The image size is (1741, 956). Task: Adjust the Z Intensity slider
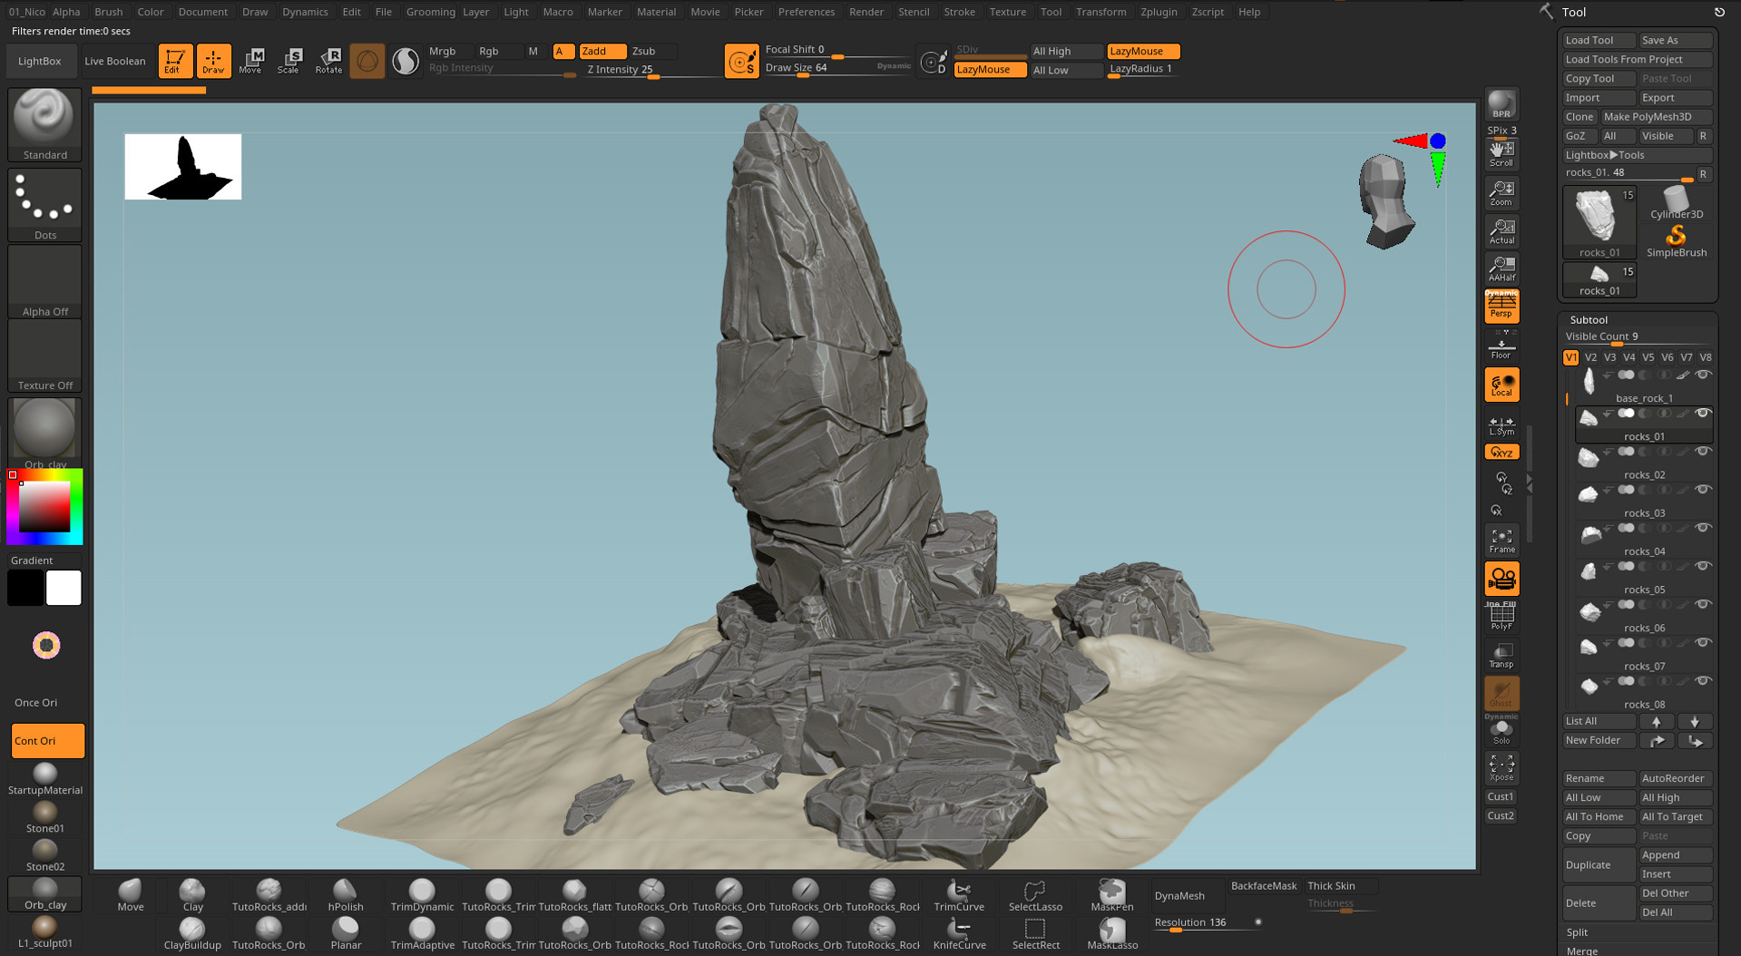pyautogui.click(x=651, y=71)
